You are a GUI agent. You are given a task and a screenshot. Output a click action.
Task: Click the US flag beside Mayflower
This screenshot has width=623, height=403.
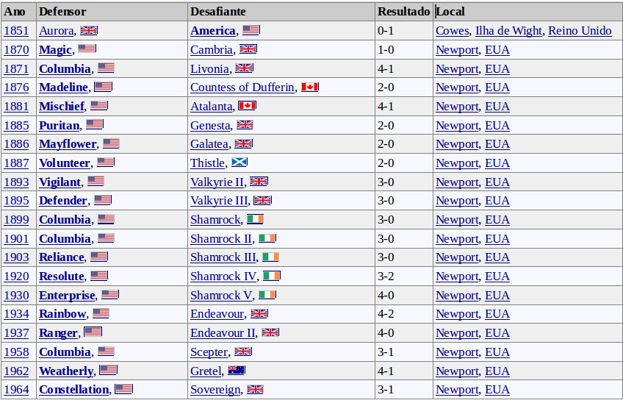[111, 143]
